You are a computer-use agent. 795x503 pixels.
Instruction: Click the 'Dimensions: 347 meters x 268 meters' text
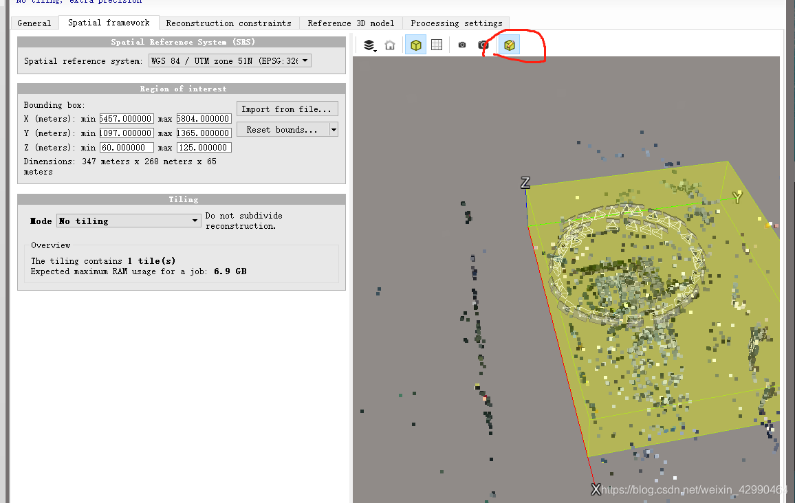[120, 166]
